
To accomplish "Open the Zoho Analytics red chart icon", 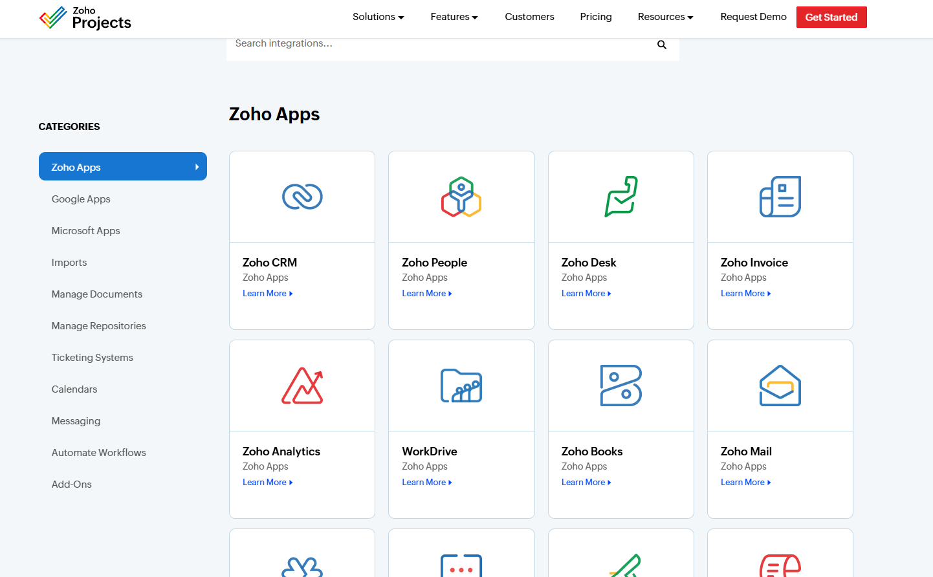I will 302,386.
